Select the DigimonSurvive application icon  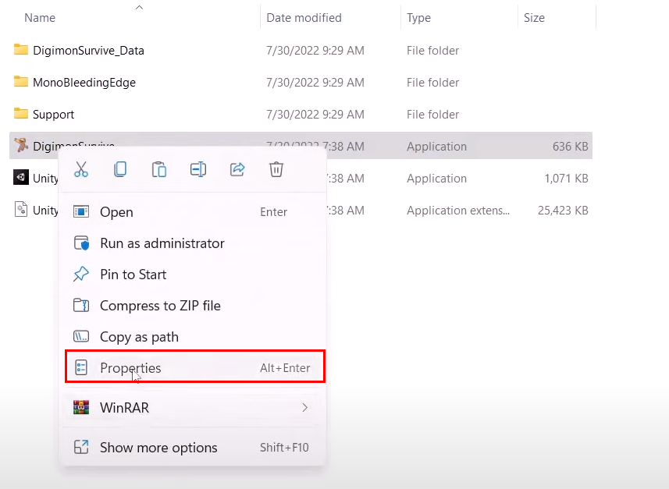click(21, 146)
